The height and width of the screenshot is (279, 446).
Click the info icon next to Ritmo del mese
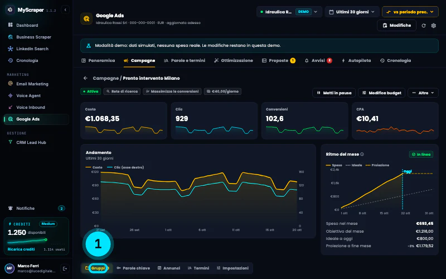click(x=362, y=155)
